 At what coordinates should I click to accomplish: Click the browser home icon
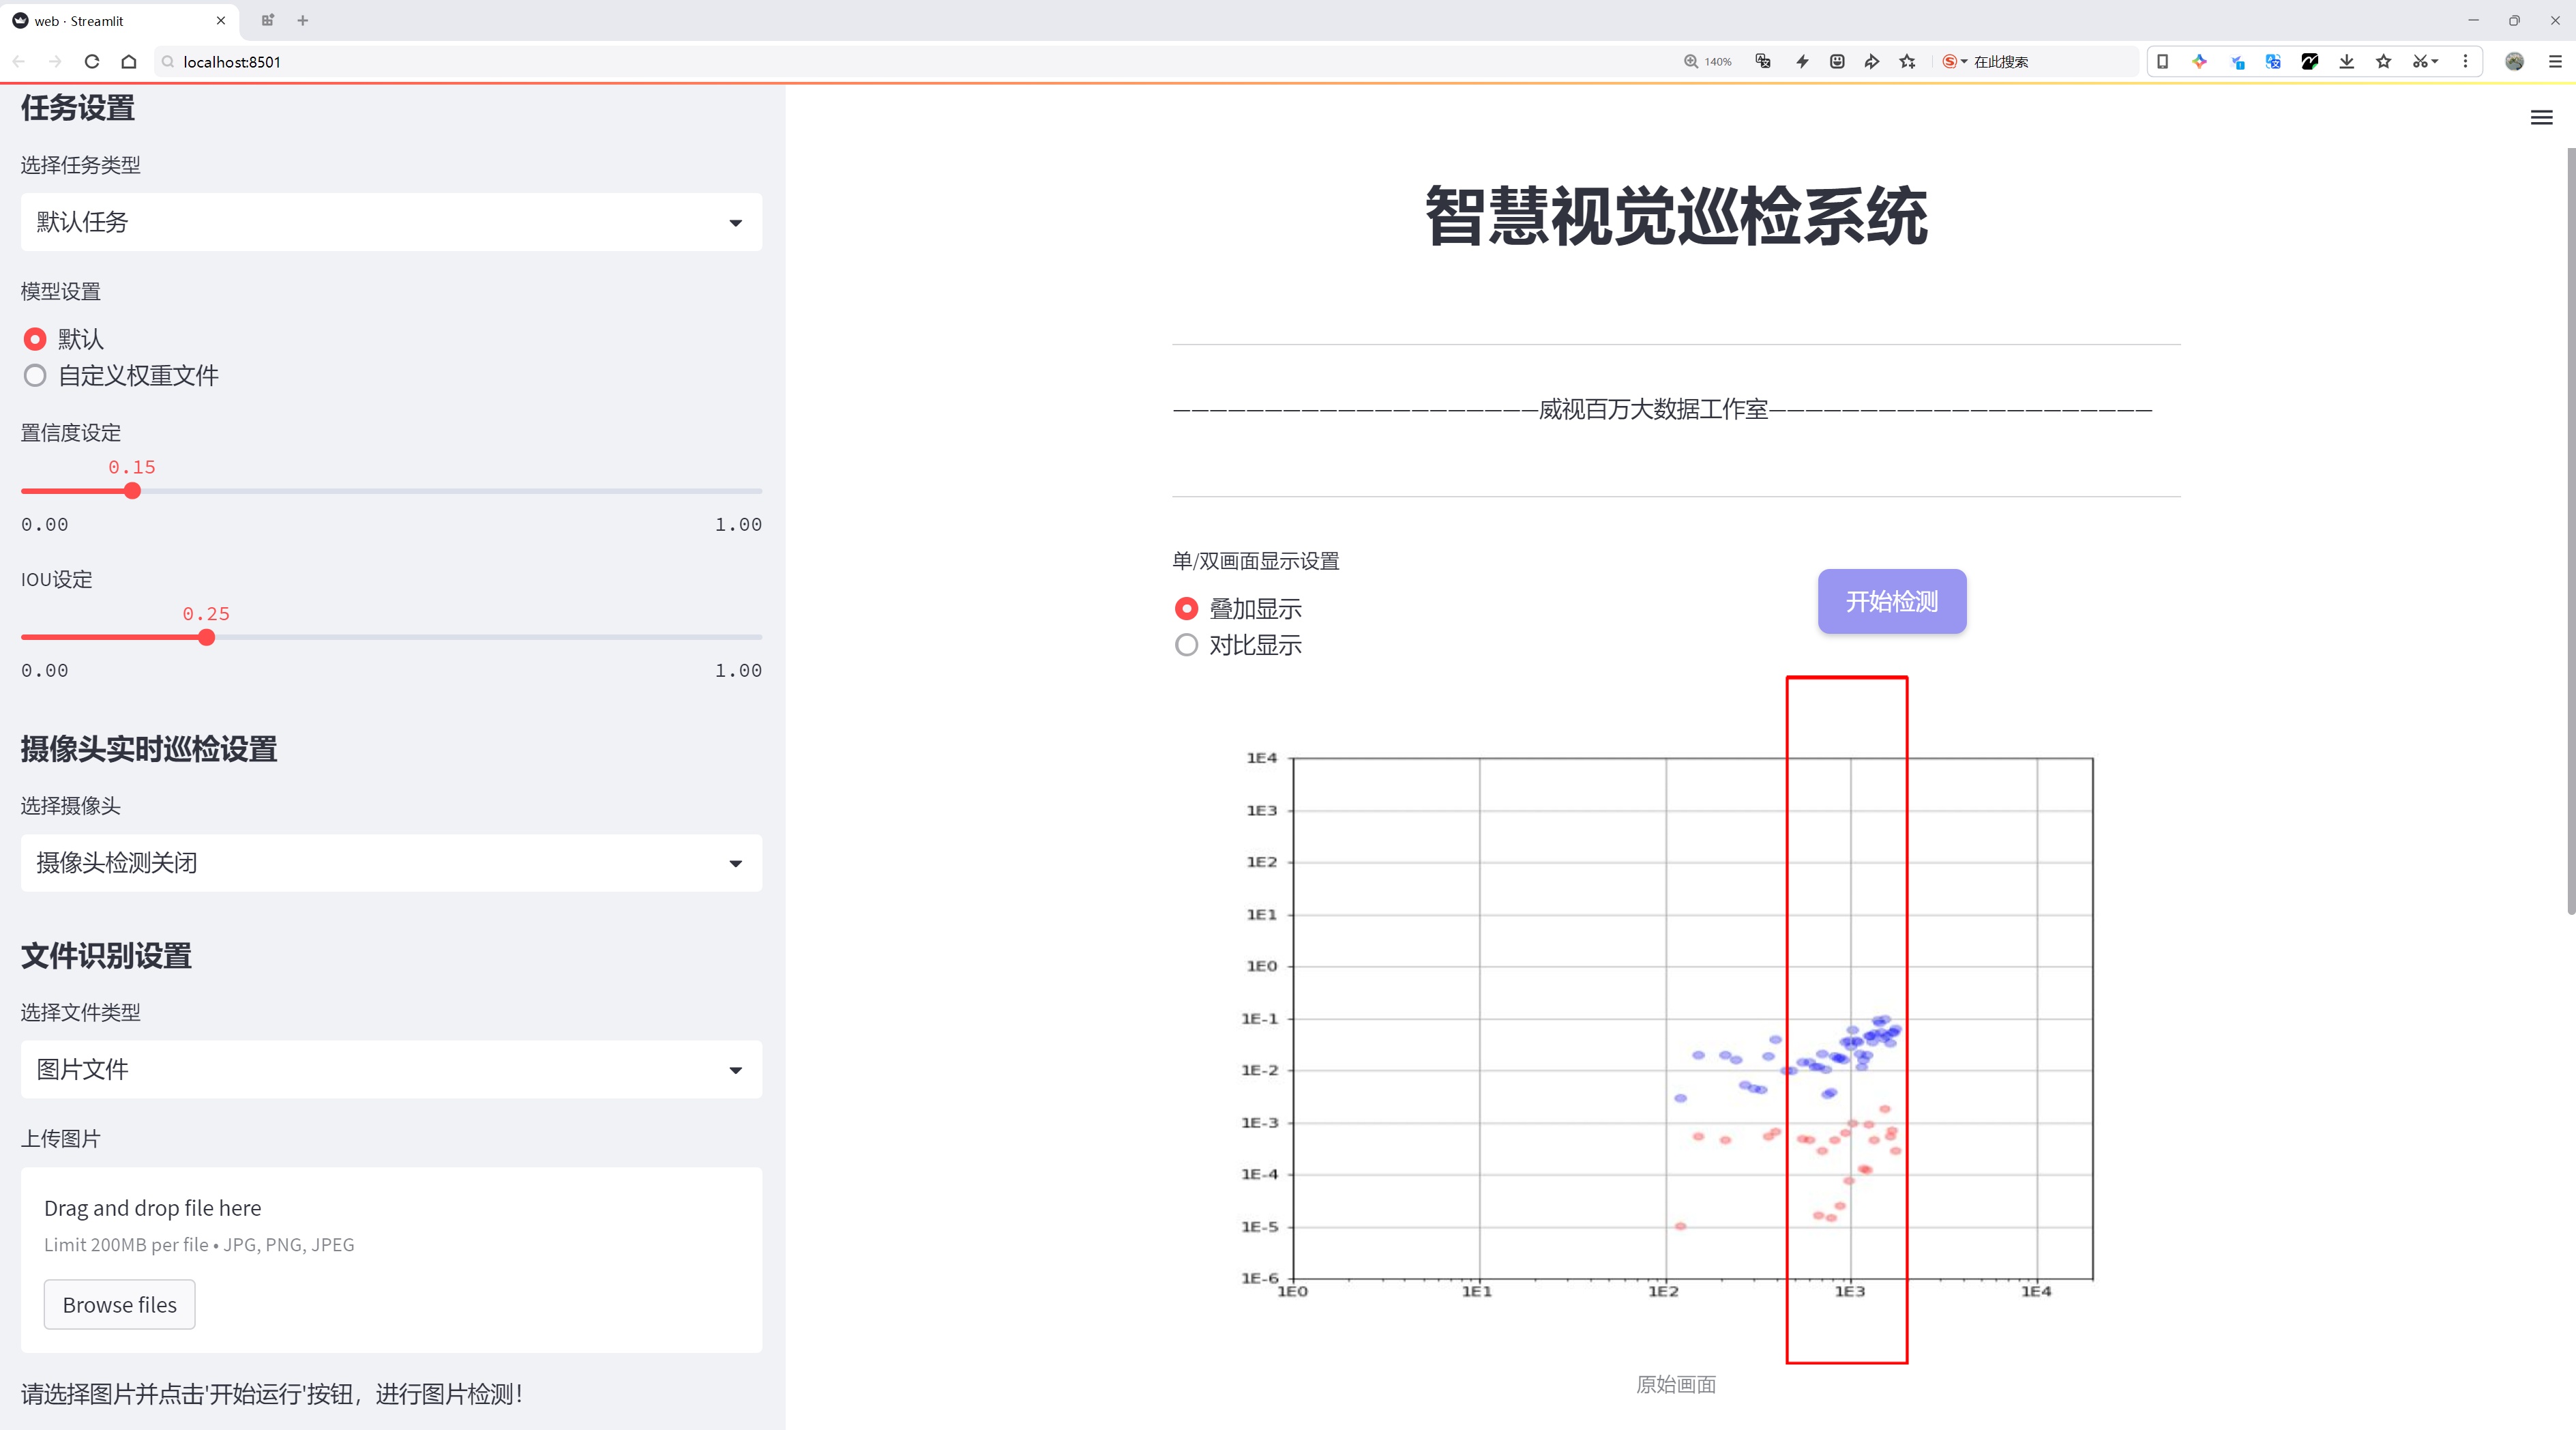[129, 61]
